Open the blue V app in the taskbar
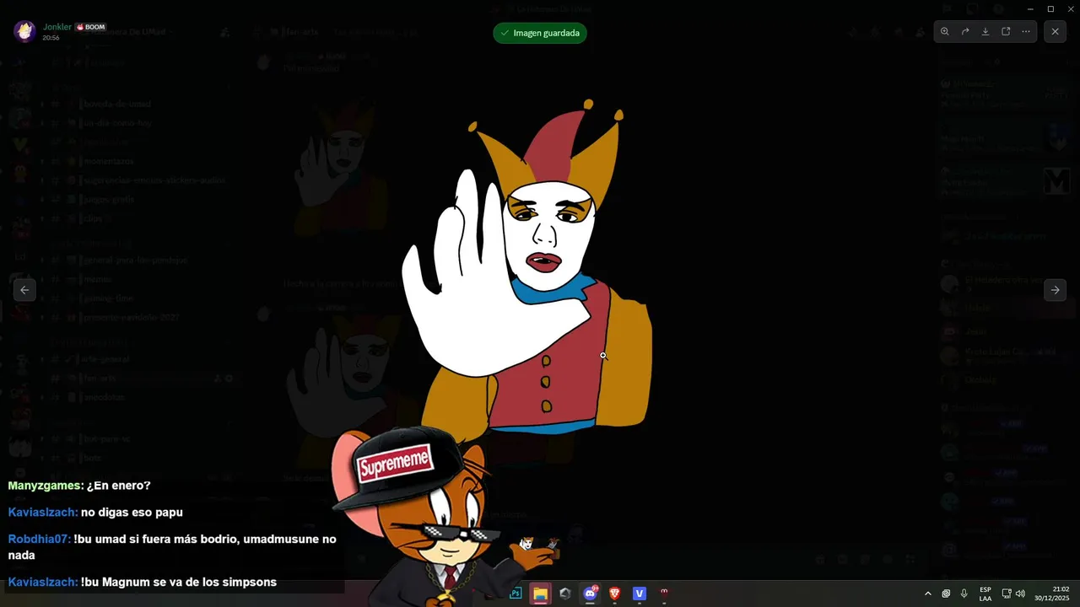Image resolution: width=1080 pixels, height=607 pixels. [x=640, y=594]
